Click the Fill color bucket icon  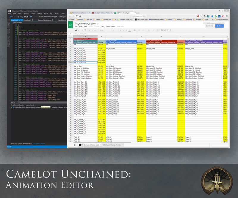pyautogui.click(x=135, y=30)
